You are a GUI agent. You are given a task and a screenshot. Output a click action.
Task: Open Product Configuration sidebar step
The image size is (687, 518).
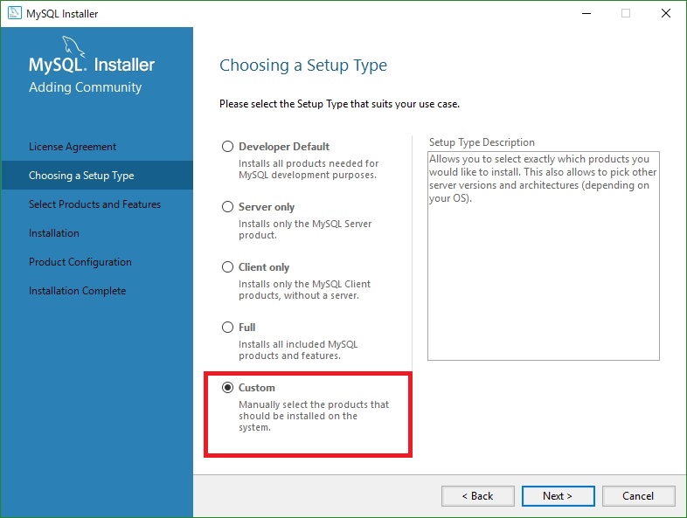click(x=80, y=262)
